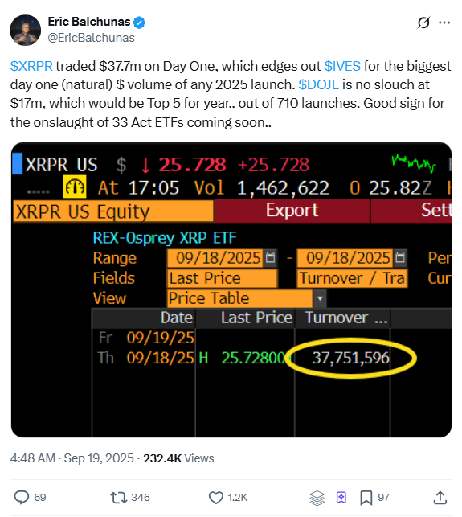Click the repost arrows icon
Viewport: 462px width, 517px height.
pyautogui.click(x=119, y=497)
